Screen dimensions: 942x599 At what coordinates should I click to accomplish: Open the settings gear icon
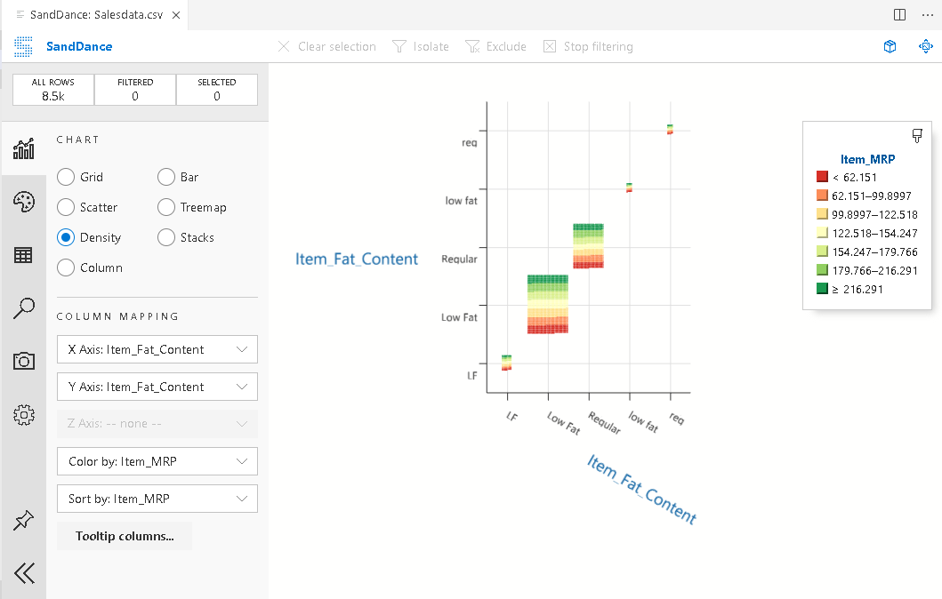tap(23, 414)
